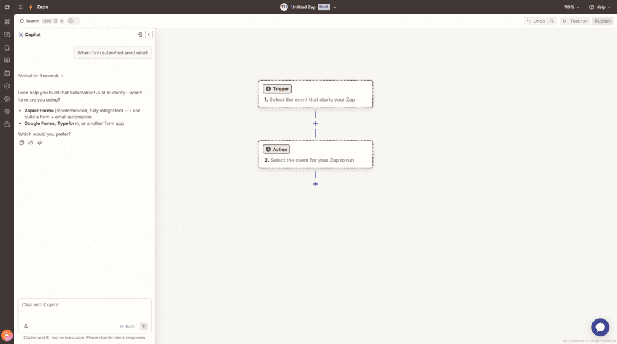This screenshot has height=344, width=617.
Task: Add a step between Trigger and Action
Action: 315,124
